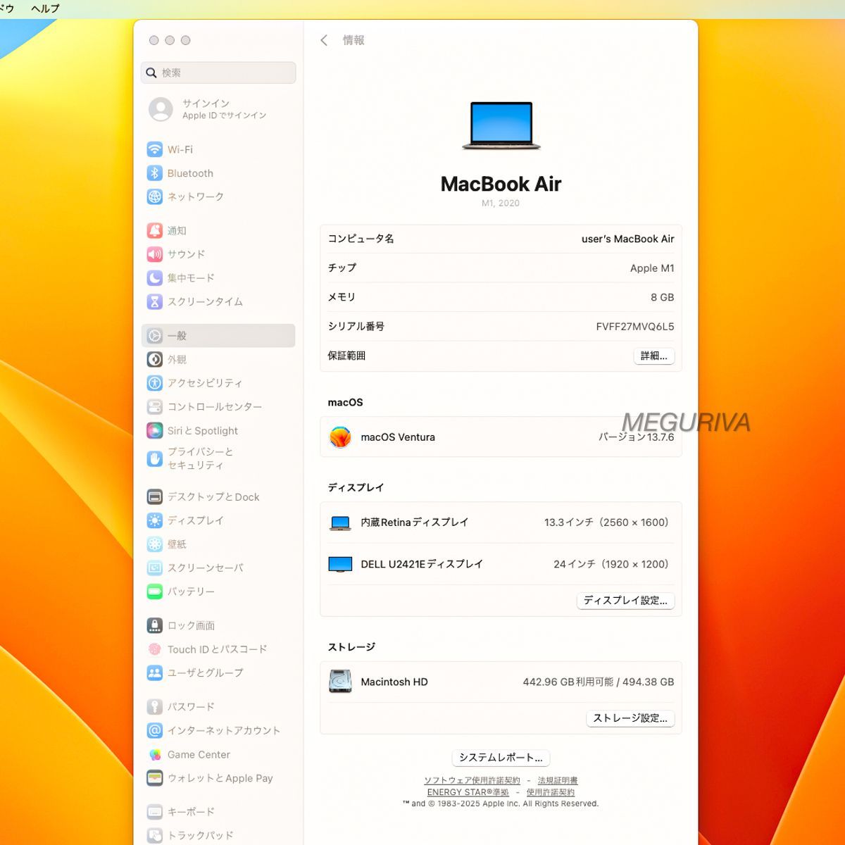Open 法規証明書 link
The width and height of the screenshot is (845, 845).
tap(558, 780)
